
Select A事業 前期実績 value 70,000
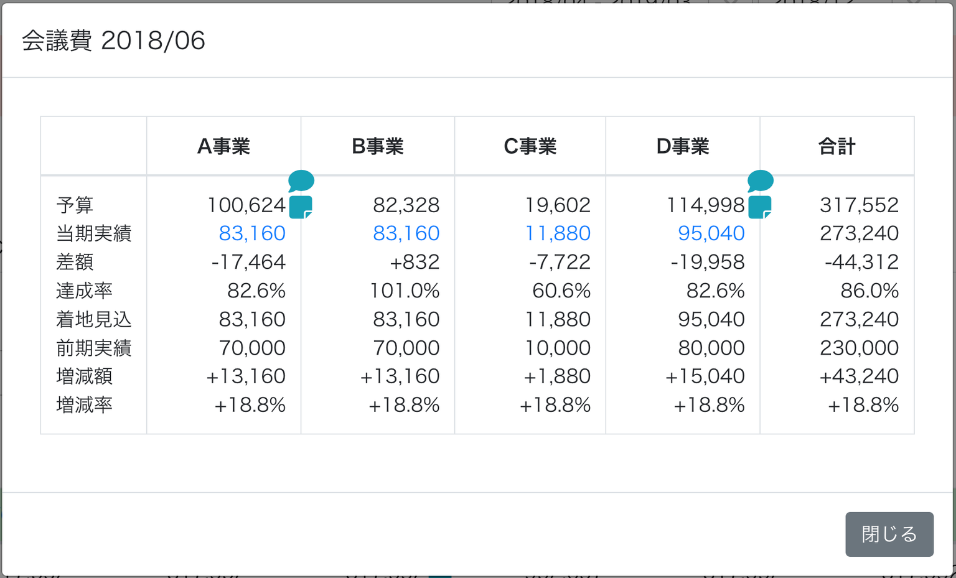point(252,348)
